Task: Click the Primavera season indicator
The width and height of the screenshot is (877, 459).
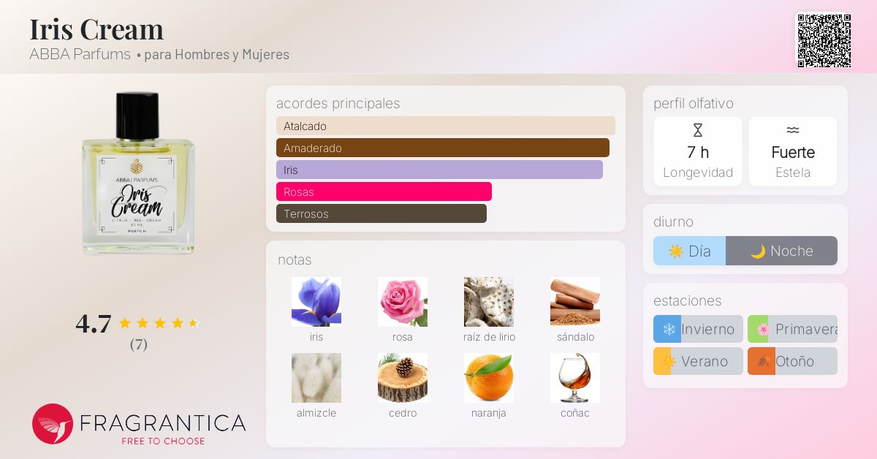Action: [x=792, y=329]
